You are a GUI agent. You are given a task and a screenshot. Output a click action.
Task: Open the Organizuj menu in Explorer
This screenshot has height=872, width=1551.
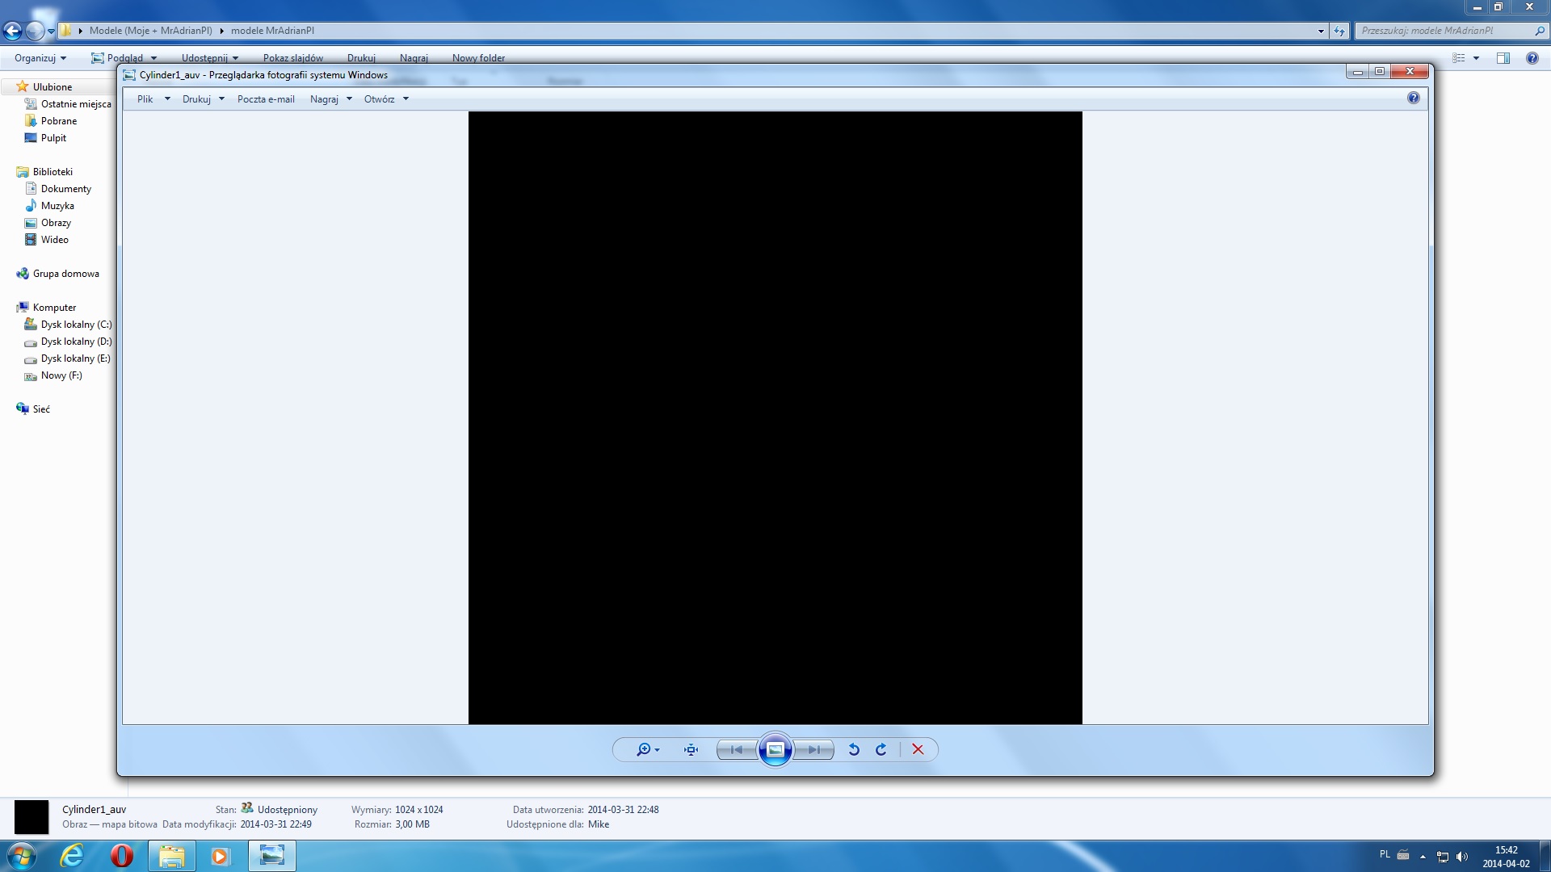pos(40,58)
